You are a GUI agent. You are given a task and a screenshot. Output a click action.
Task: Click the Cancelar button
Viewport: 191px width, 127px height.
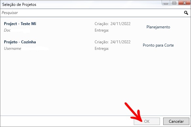[176, 121]
